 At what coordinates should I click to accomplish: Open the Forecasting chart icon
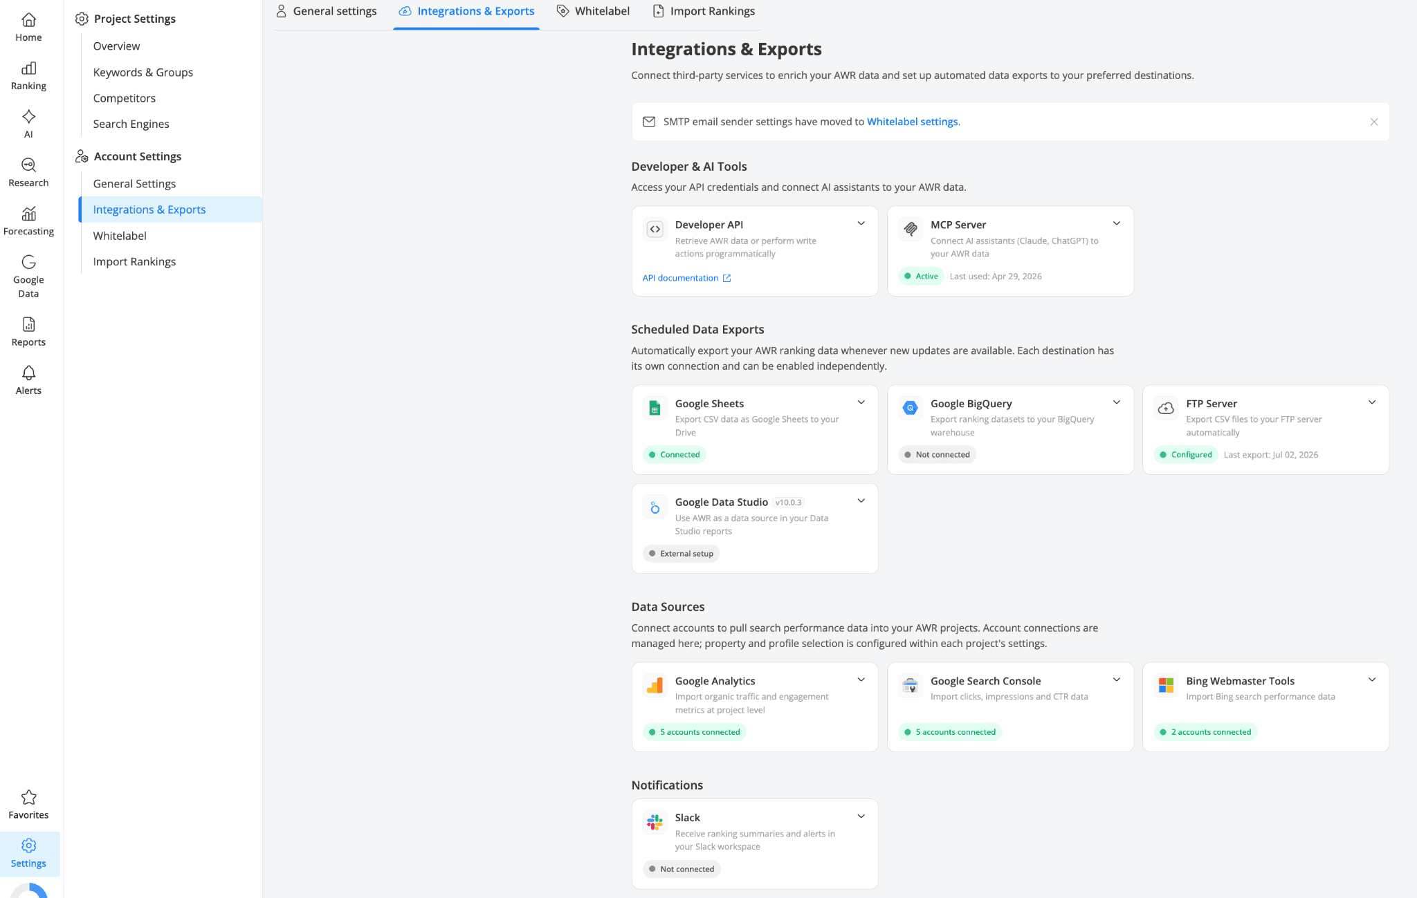click(28, 214)
